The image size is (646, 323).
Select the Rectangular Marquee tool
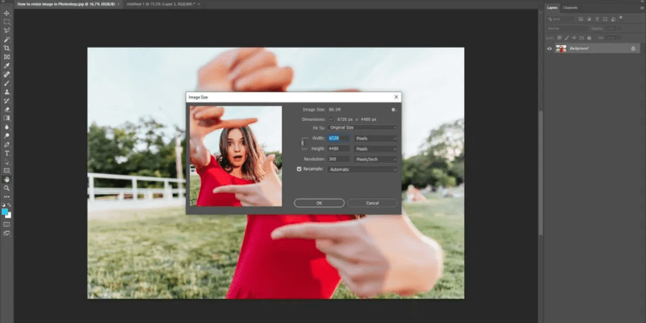pyautogui.click(x=6, y=22)
